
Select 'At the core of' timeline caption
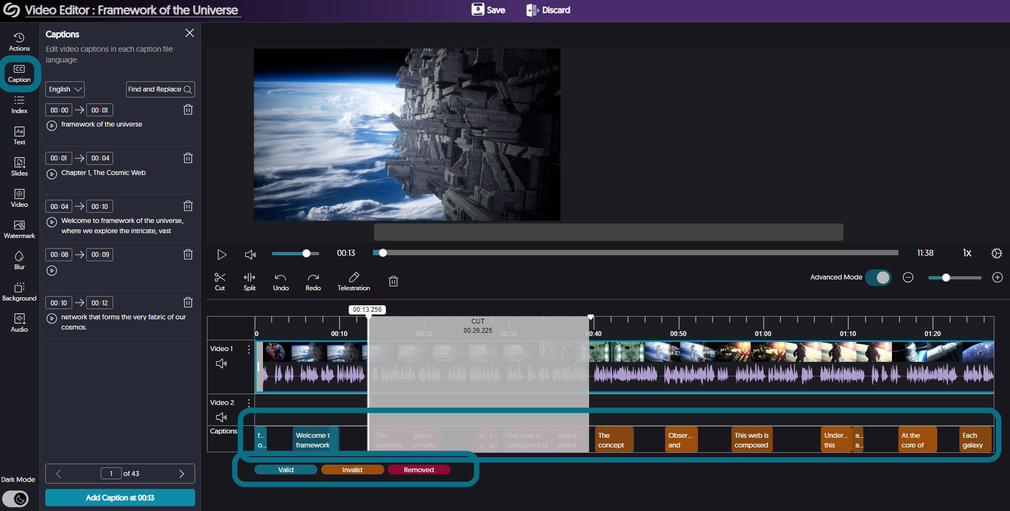(x=917, y=440)
